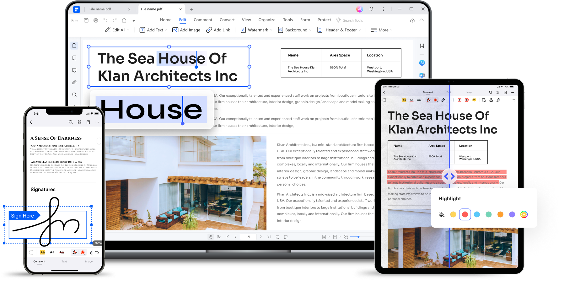Click the Add Image tool
This screenshot has height=281, width=564.
[x=186, y=30]
